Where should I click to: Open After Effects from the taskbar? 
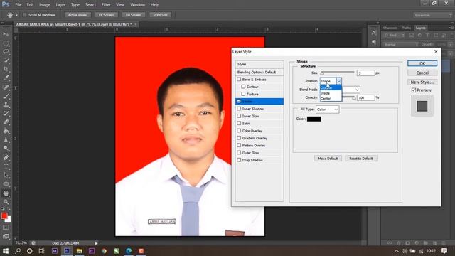[x=55, y=251]
